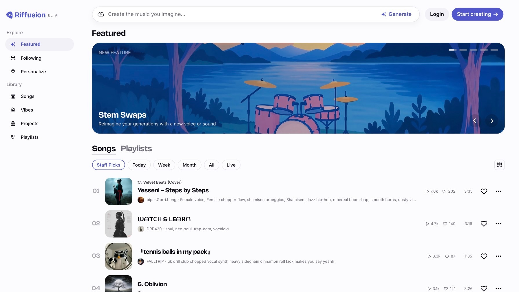Click the Riffusion logo icon
This screenshot has height=292, width=519.
(x=10, y=15)
